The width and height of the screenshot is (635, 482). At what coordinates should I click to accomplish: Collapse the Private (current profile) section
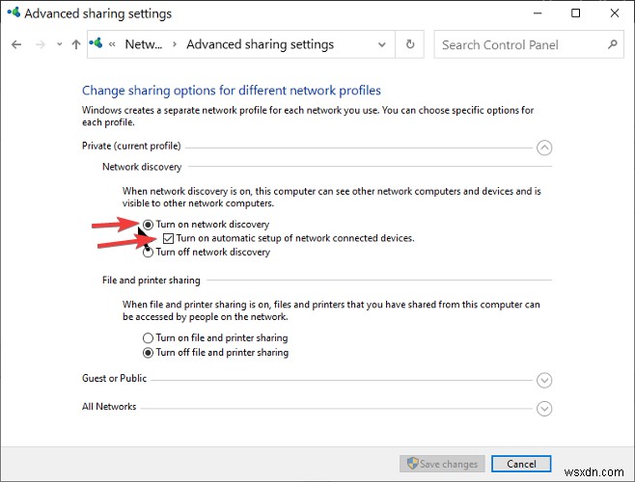[x=544, y=147]
